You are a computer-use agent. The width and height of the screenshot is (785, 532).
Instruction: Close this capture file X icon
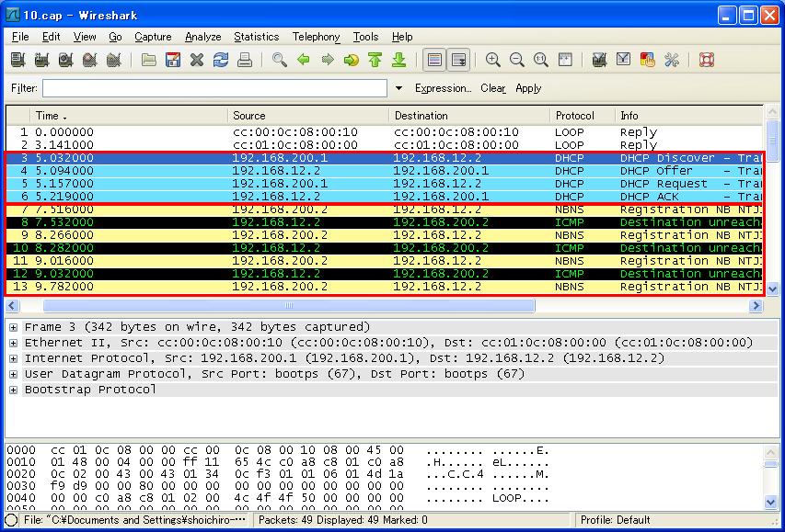coord(197,60)
